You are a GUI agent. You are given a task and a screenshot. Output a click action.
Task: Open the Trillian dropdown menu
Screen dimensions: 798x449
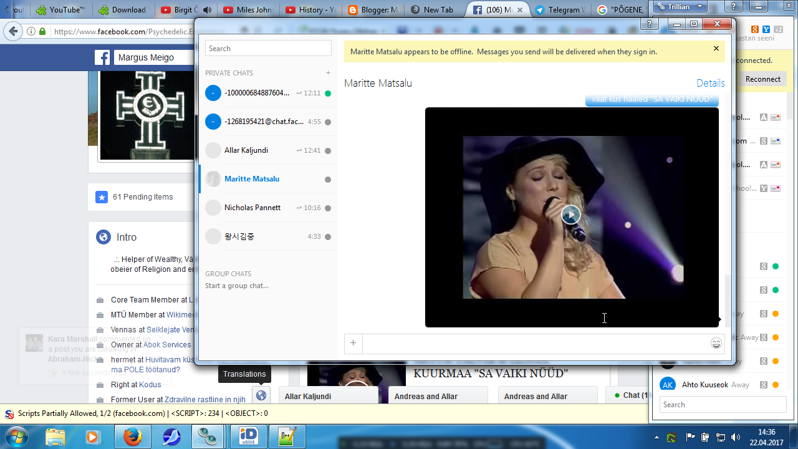(x=680, y=7)
